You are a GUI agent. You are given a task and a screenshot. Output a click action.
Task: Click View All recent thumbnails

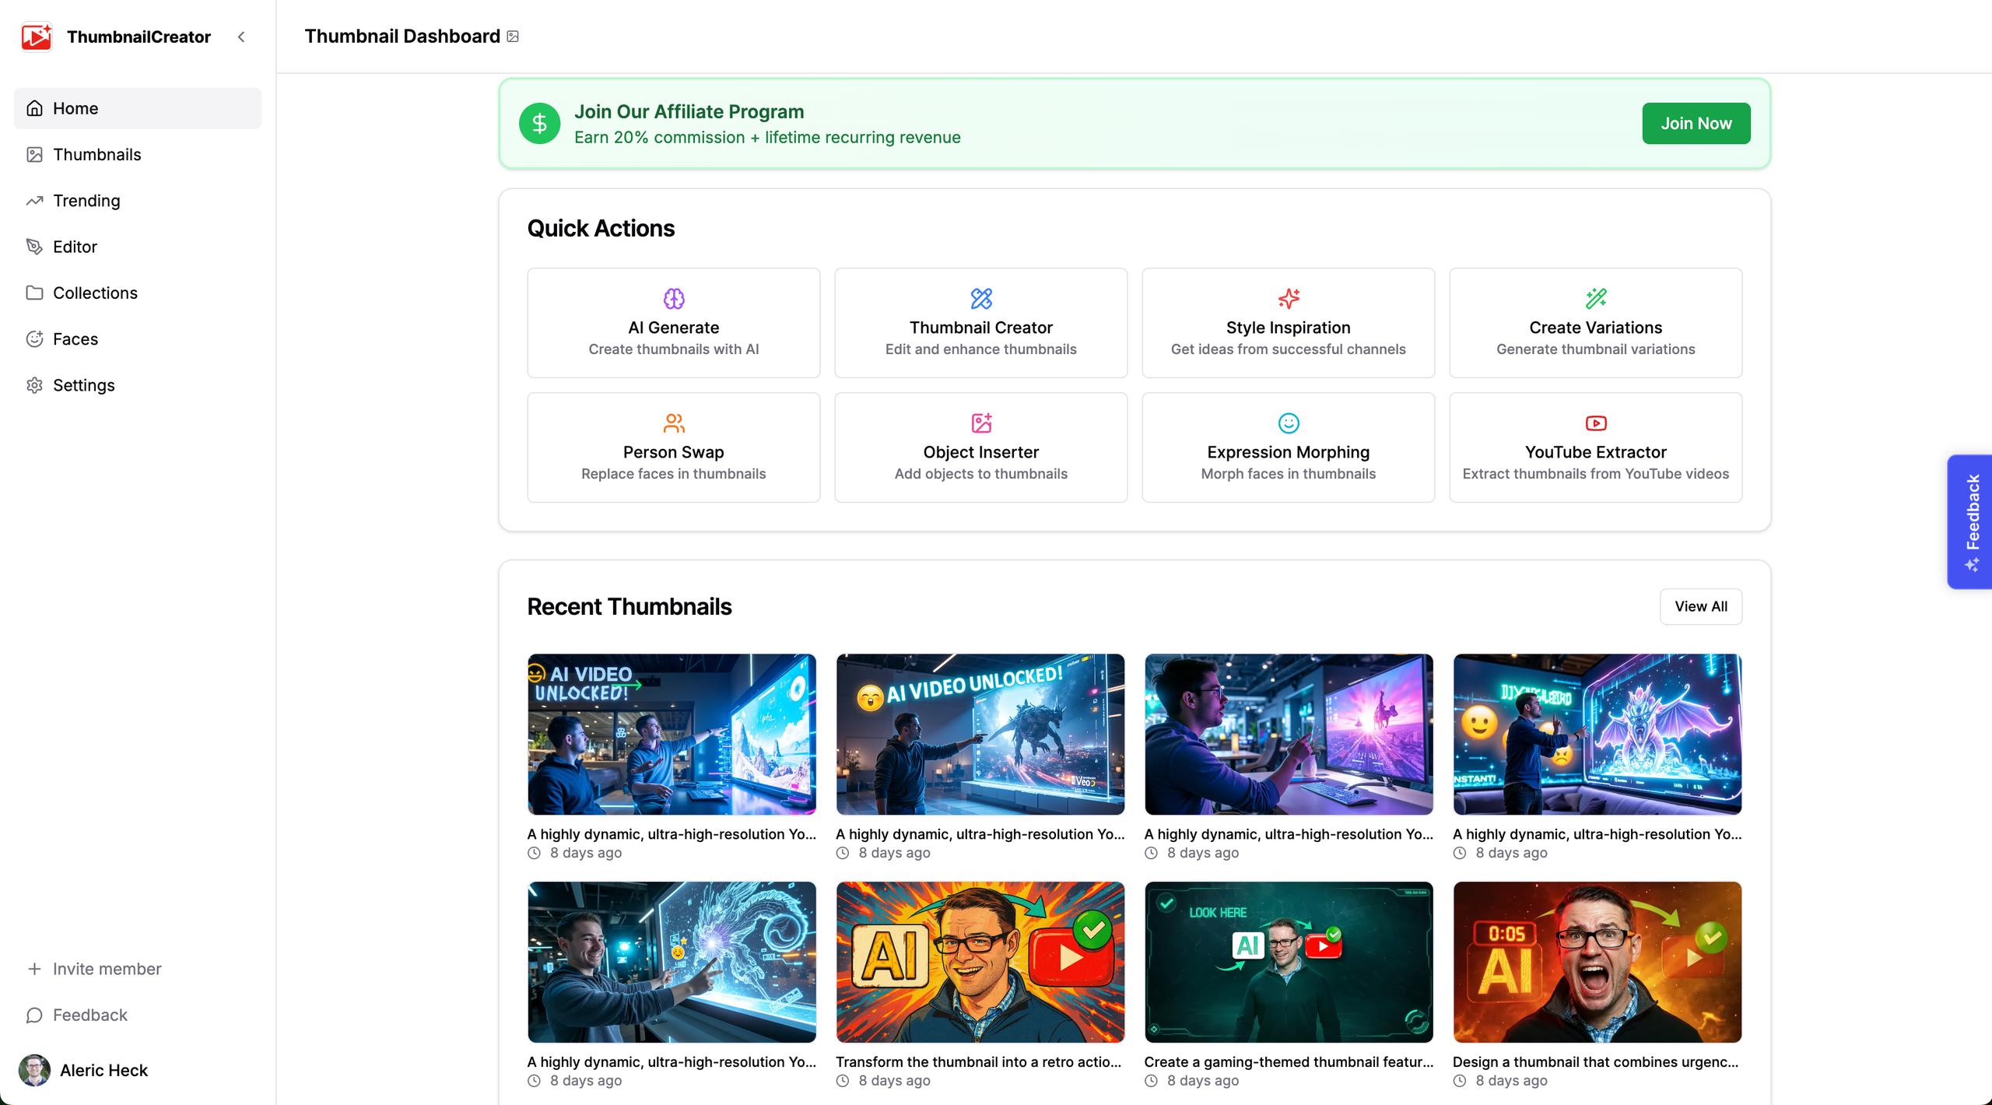point(1700,606)
